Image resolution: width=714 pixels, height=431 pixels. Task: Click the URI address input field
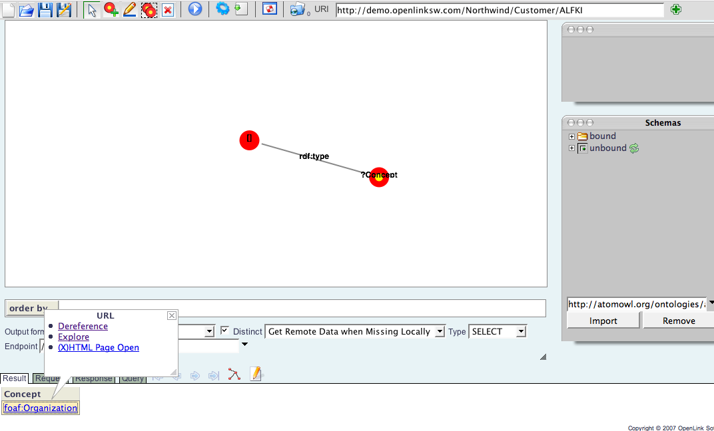coord(500,10)
